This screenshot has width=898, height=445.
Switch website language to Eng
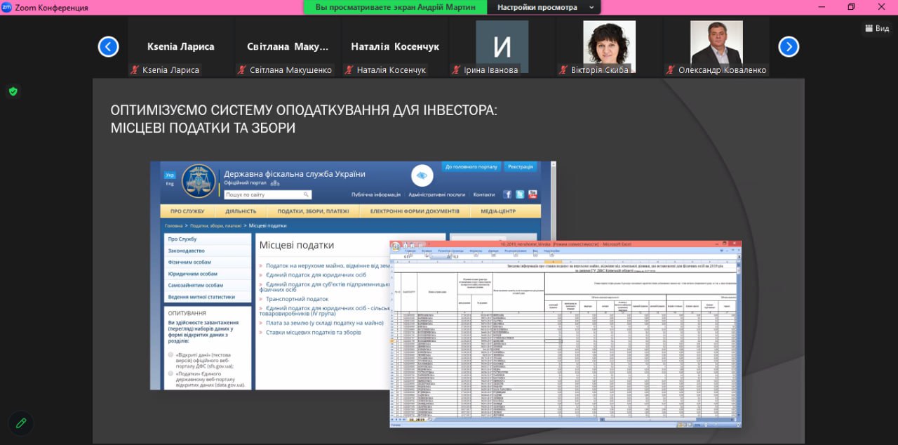170,184
